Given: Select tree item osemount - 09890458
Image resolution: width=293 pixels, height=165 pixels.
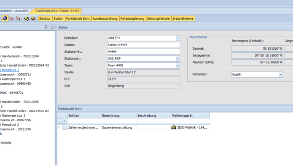Looking at the screenshot, I should pos(15,84).
